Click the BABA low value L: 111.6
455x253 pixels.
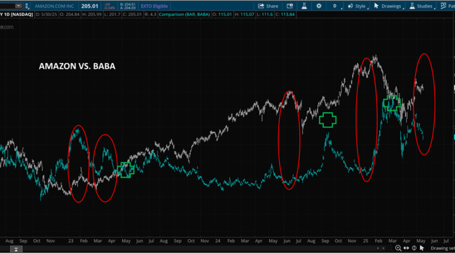(265, 15)
